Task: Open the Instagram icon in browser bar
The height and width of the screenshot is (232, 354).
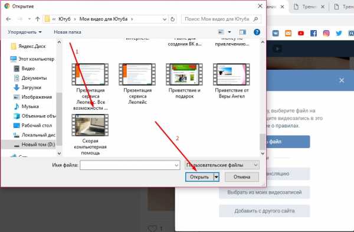Action: click(x=326, y=34)
